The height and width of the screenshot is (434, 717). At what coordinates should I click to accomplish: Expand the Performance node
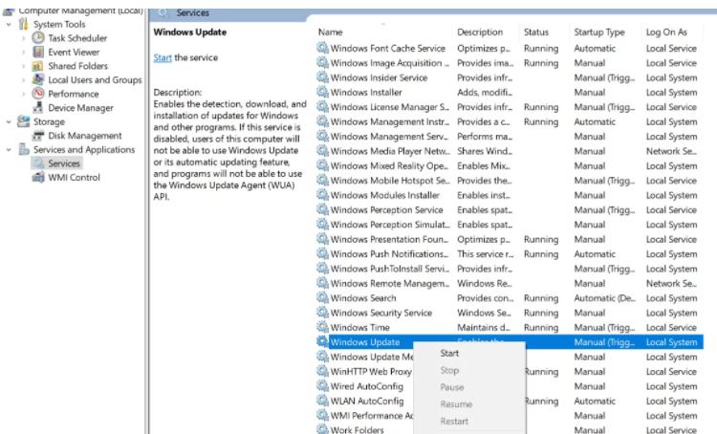pos(24,94)
